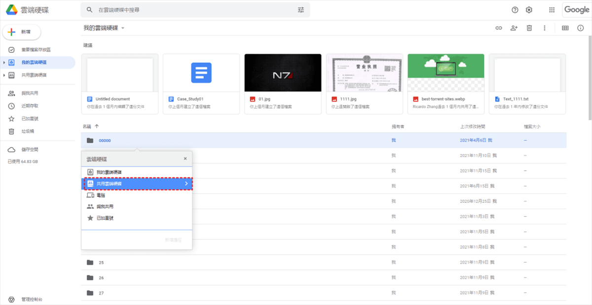This screenshot has width=592, height=305.
Task: Click the share add-person icon
Action: [514, 28]
